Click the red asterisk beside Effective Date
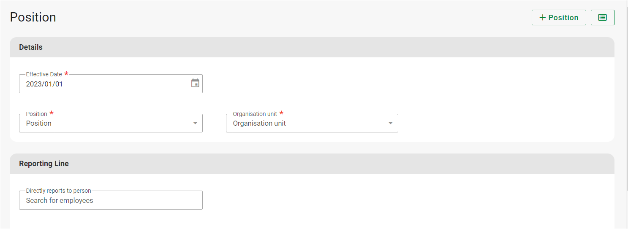Image resolution: width=628 pixels, height=229 pixels. [x=66, y=74]
